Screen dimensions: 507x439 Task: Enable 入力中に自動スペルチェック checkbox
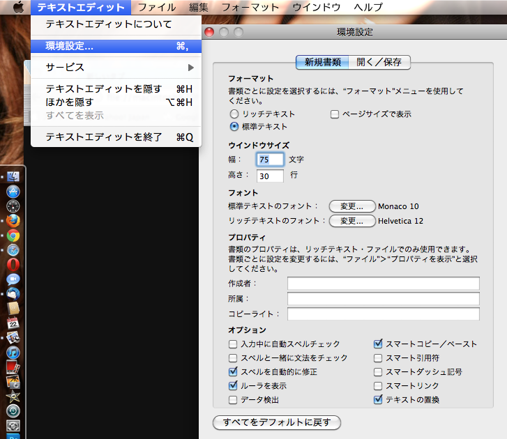[x=233, y=344]
